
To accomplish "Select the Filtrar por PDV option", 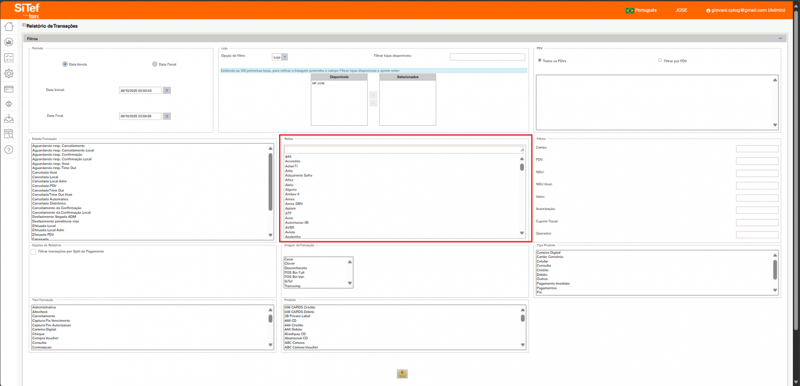I will coord(660,60).
